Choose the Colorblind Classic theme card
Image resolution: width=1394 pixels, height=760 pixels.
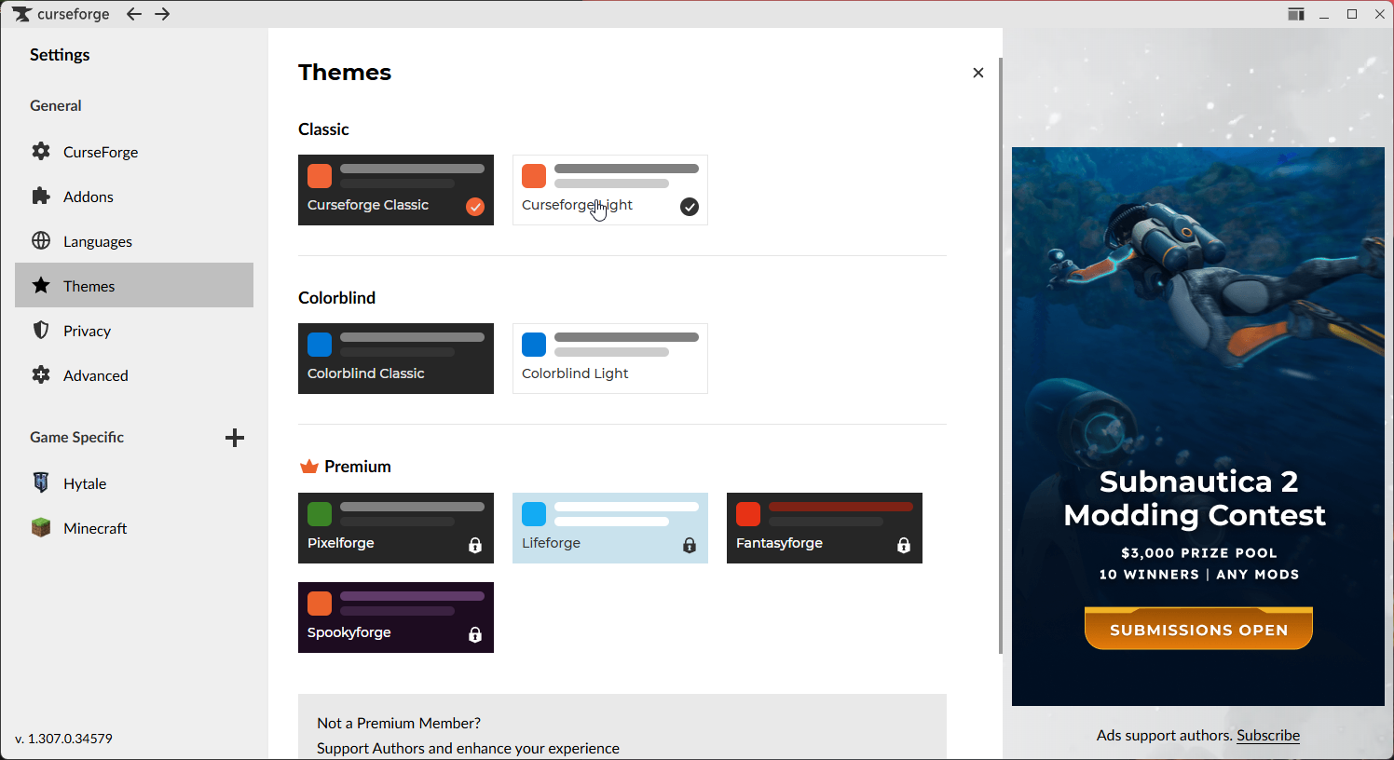pyautogui.click(x=396, y=359)
